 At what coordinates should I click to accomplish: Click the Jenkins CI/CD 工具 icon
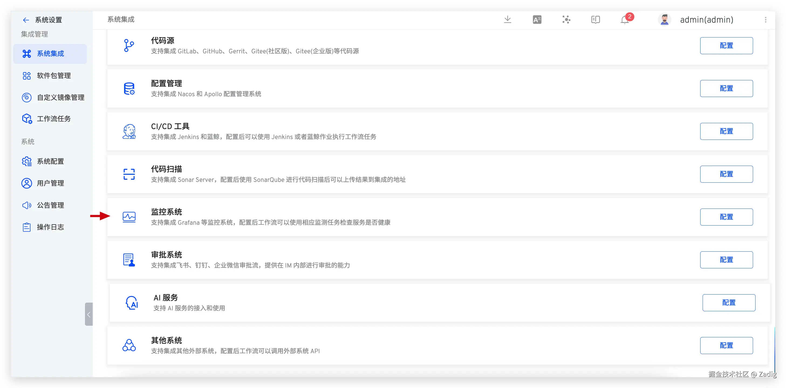pyautogui.click(x=129, y=131)
